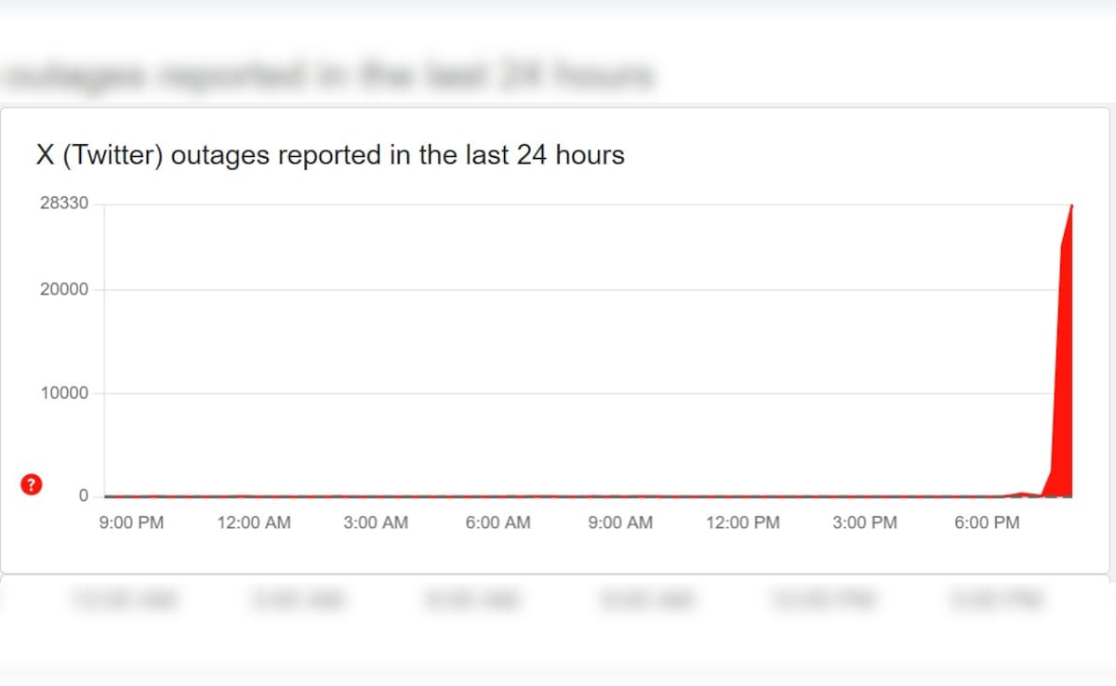Click the 0 y-axis label
1116x686 pixels.
tap(83, 496)
